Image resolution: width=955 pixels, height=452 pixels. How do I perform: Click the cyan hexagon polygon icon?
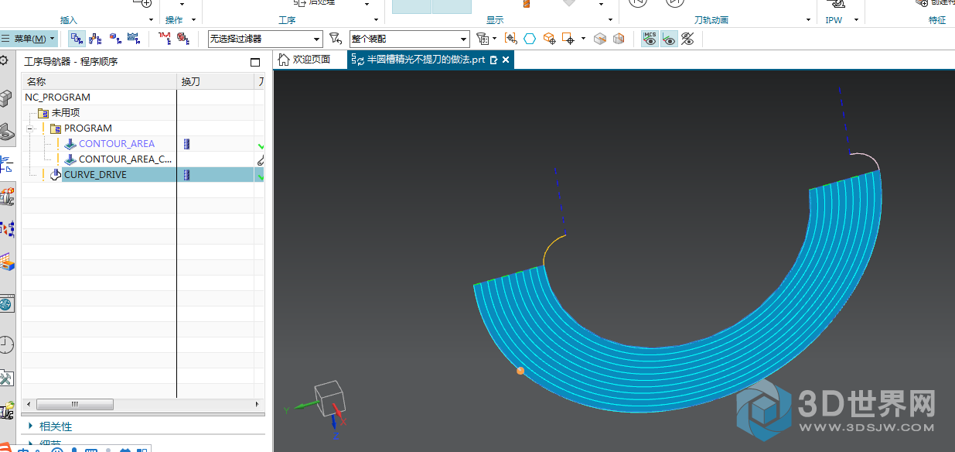530,38
